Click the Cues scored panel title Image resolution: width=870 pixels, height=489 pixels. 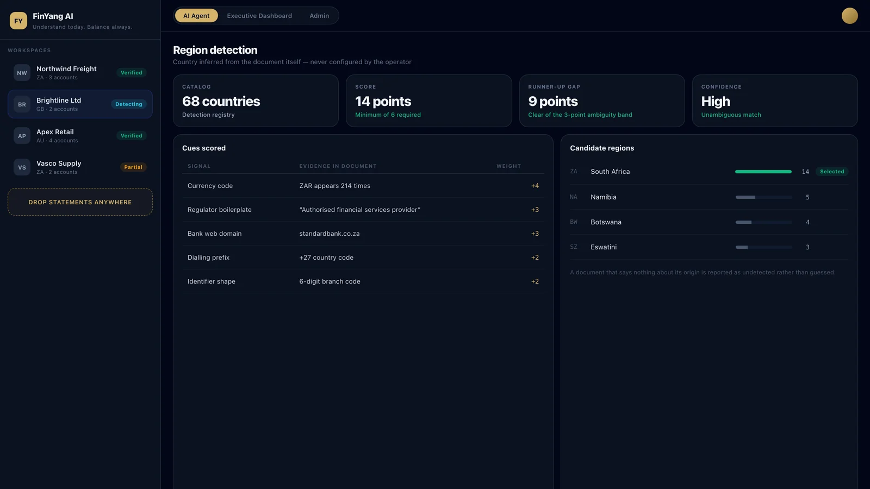204,148
